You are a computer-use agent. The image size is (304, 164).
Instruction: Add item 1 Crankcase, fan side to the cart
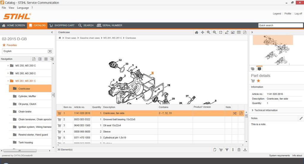(59, 113)
